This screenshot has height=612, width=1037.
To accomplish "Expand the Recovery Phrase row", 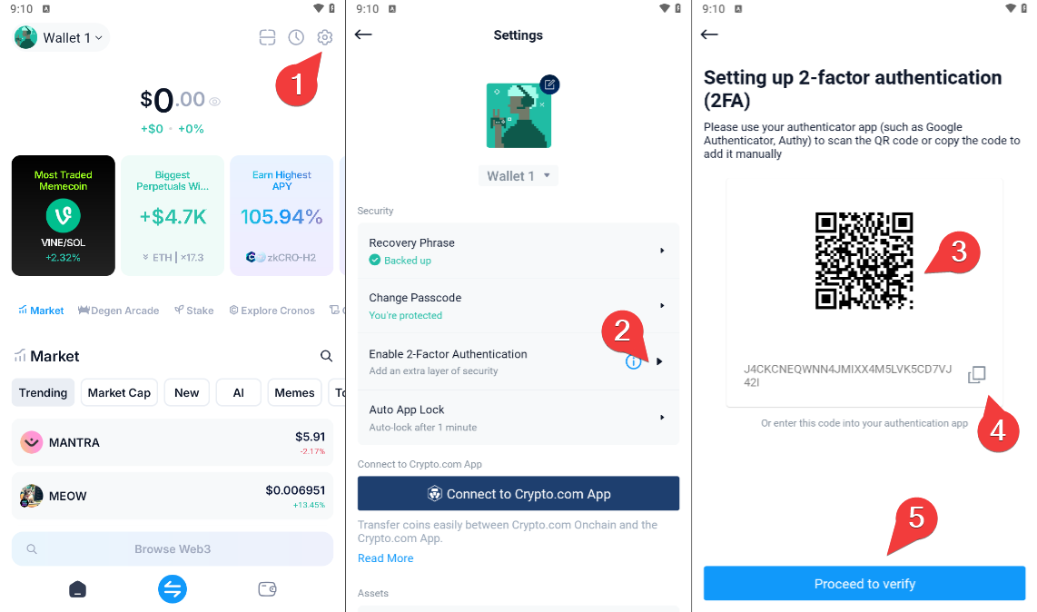I will coord(518,251).
